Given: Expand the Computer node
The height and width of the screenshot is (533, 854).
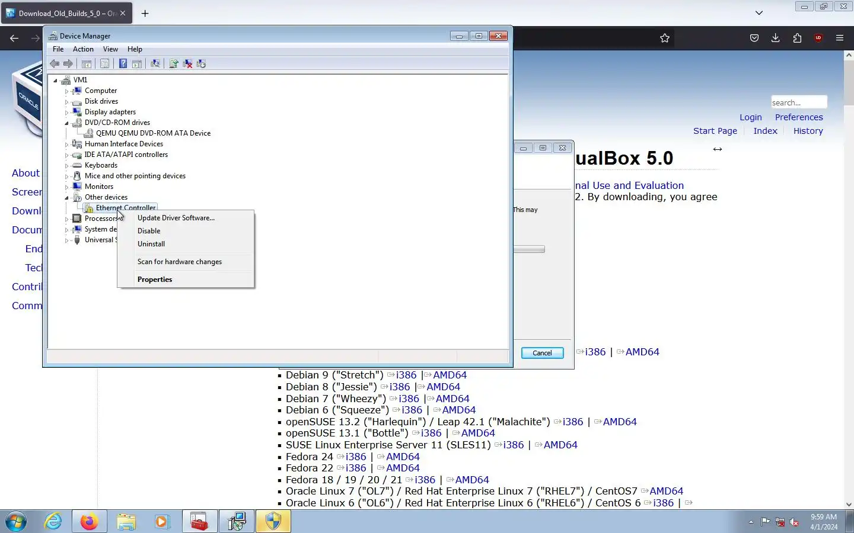Looking at the screenshot, I should [67, 91].
